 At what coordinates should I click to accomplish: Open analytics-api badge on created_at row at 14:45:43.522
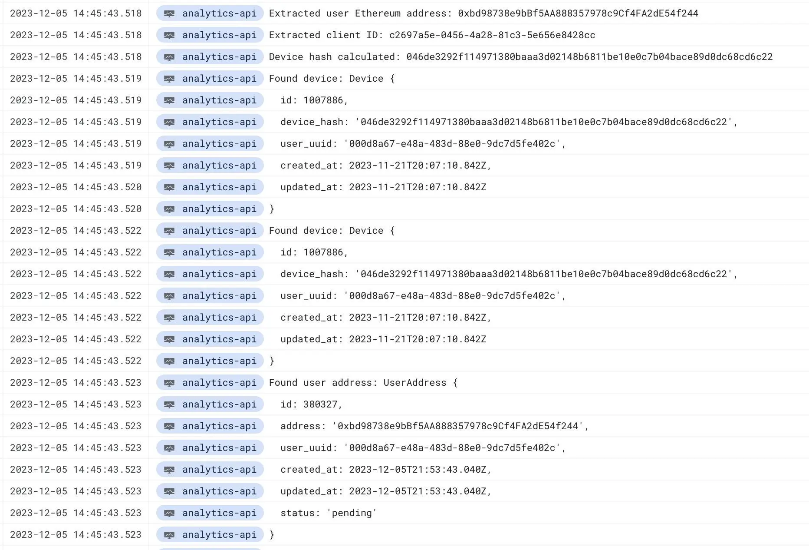click(210, 318)
